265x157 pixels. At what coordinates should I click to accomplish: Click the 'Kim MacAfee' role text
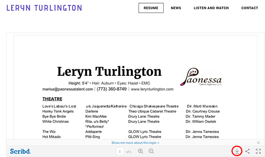96,116
